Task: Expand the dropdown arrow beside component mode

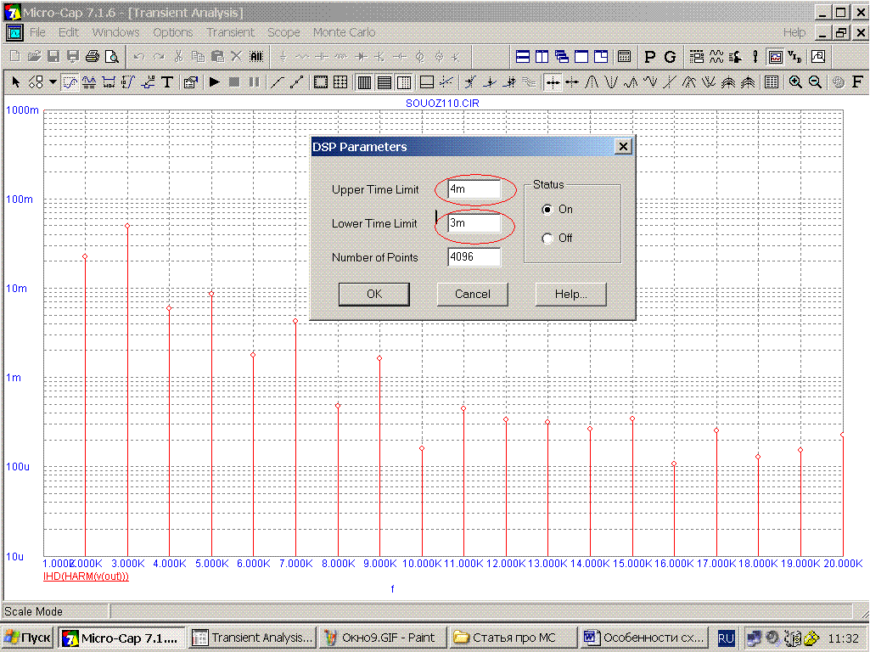Action: 53,82
